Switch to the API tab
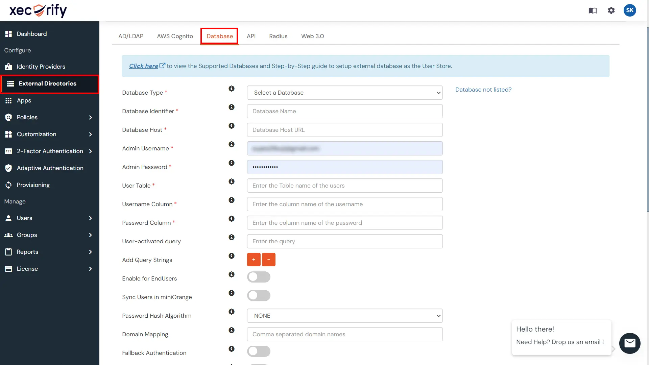 click(x=251, y=36)
